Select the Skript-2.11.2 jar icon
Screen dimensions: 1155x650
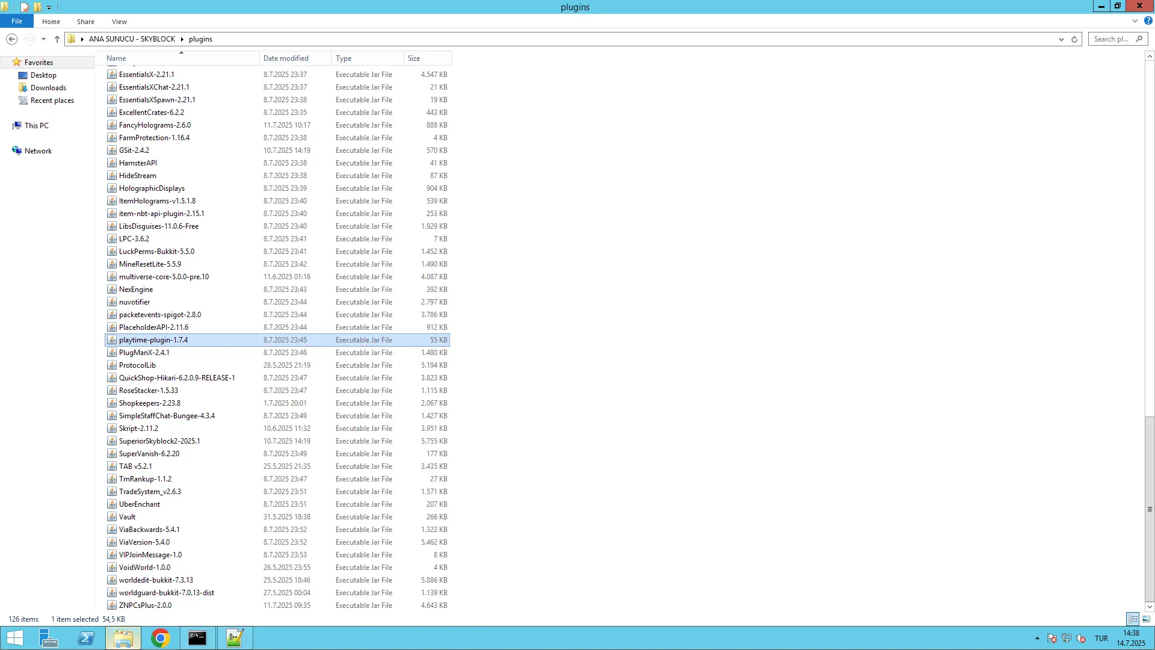[112, 429]
